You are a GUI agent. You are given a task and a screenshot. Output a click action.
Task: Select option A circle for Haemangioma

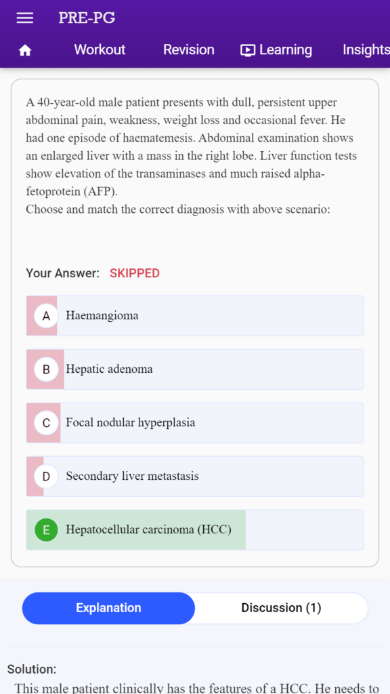46,316
